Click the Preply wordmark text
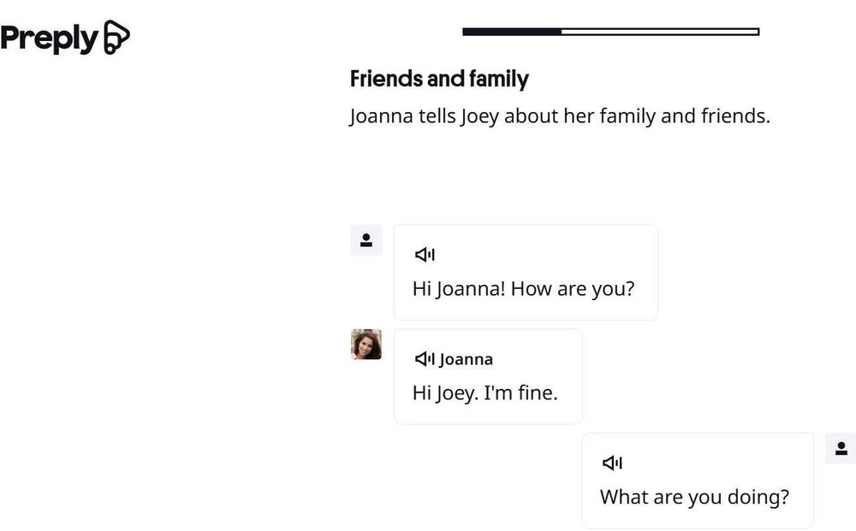856x531 pixels. [x=49, y=38]
